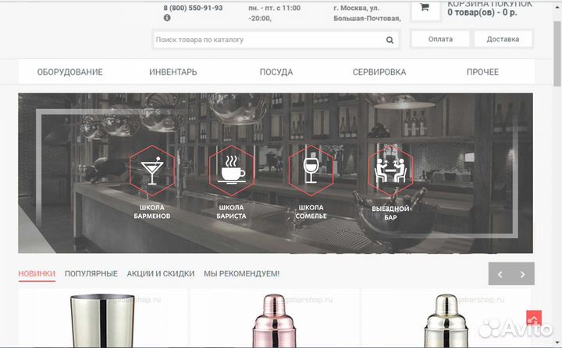
Task: Open the sommelier school wine glass icon
Action: pyautogui.click(x=311, y=168)
